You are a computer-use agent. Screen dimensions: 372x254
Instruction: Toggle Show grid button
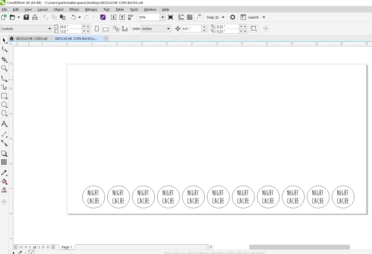[190, 17]
